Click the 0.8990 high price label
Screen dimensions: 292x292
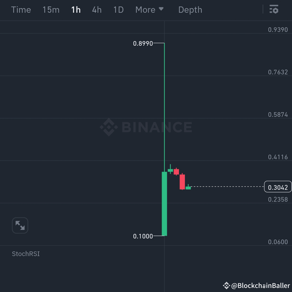coord(143,43)
